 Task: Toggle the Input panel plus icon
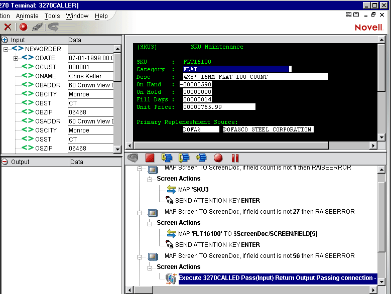5,40
